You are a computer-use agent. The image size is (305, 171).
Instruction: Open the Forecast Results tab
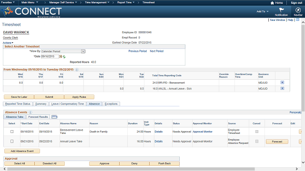pos(38,117)
